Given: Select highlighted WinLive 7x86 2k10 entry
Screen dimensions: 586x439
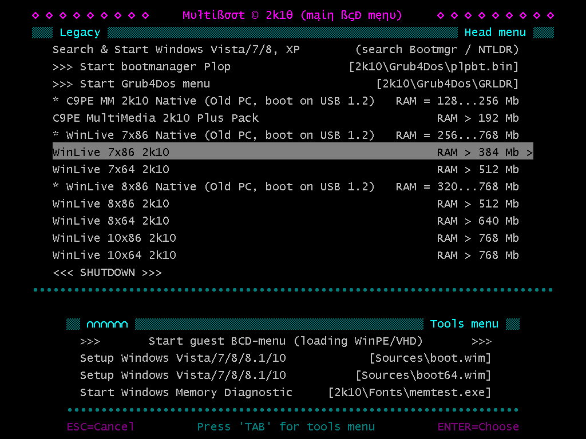Looking at the screenshot, I should pyautogui.click(x=292, y=151).
